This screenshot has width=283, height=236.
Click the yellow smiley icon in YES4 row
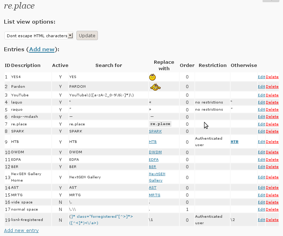[x=152, y=77]
